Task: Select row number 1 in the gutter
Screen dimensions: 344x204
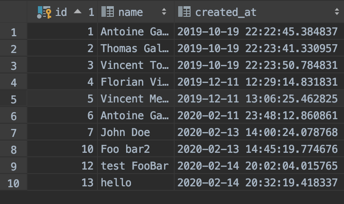Action: click(x=13, y=32)
